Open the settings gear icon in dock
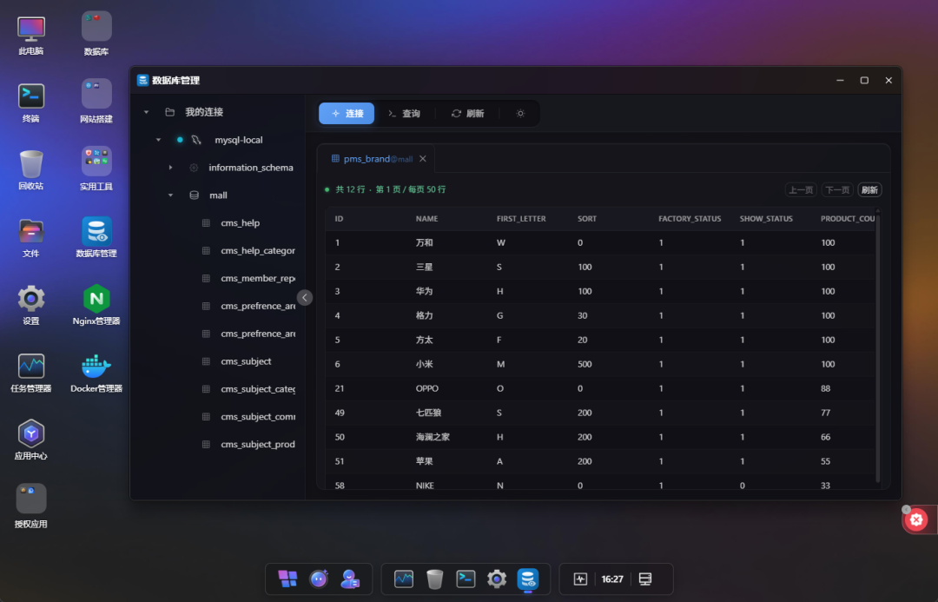This screenshot has width=938, height=602. (497, 579)
